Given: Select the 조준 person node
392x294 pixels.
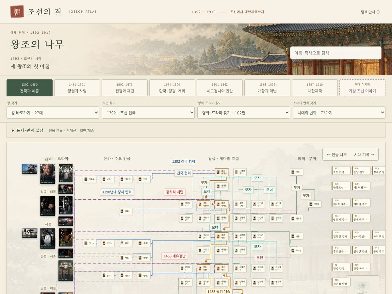Looking at the screenshot, I should pyautogui.click(x=144, y=179).
